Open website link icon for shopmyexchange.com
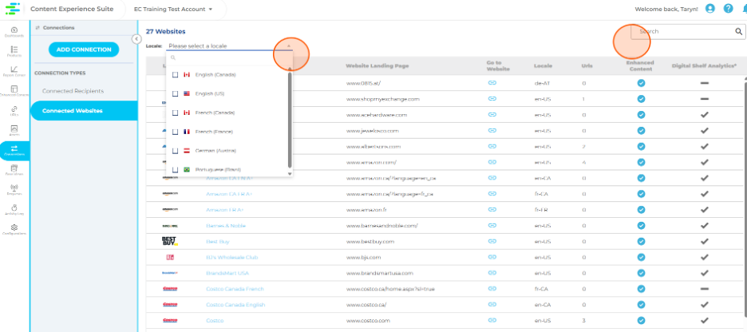This screenshot has width=747, height=332. point(492,99)
